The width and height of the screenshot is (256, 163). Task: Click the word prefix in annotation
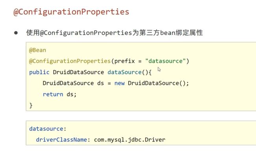124,61
